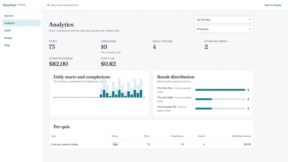Click the $0.82 fee amount
The image size is (288, 162).
(x=108, y=64)
